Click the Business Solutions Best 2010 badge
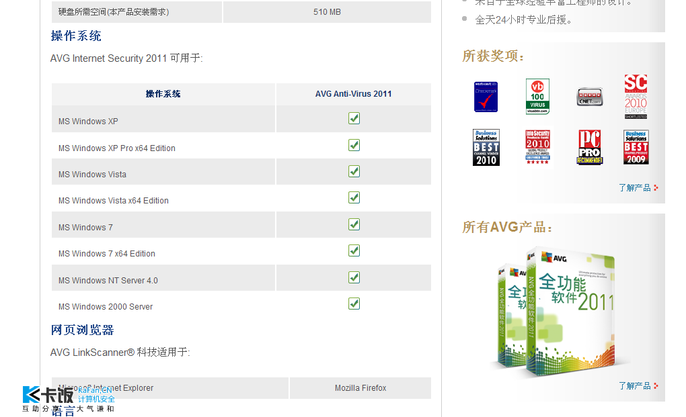 click(x=486, y=147)
